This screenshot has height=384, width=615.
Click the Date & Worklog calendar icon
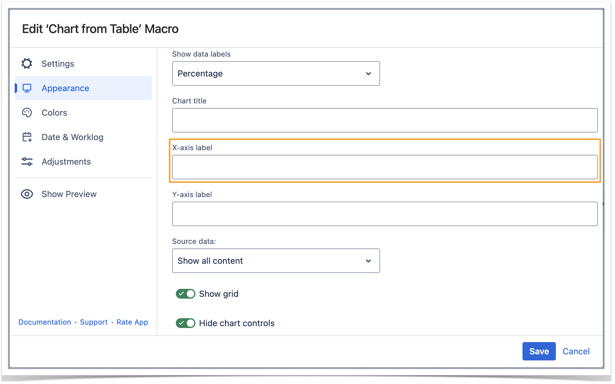27,137
